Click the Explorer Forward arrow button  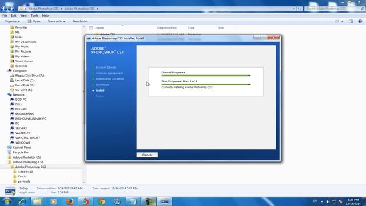point(11,9)
